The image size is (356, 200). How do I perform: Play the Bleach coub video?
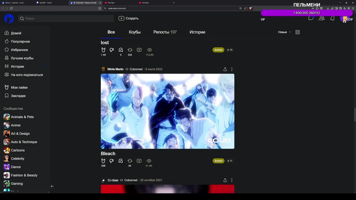pyautogui.click(x=167, y=111)
